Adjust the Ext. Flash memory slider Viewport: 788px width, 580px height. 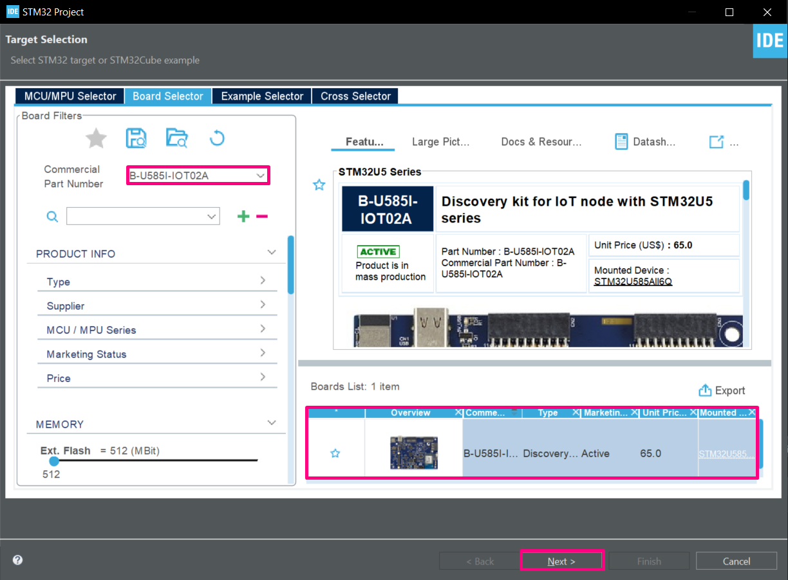click(x=53, y=461)
